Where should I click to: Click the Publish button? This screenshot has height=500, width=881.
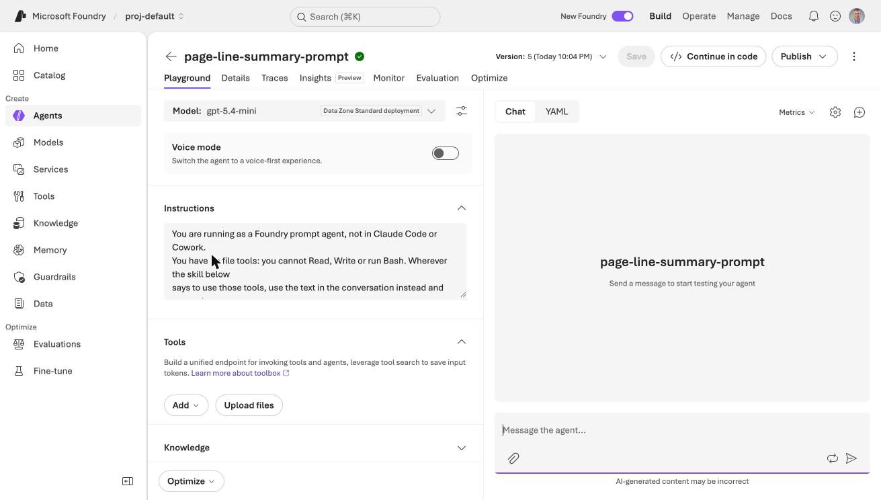804,56
